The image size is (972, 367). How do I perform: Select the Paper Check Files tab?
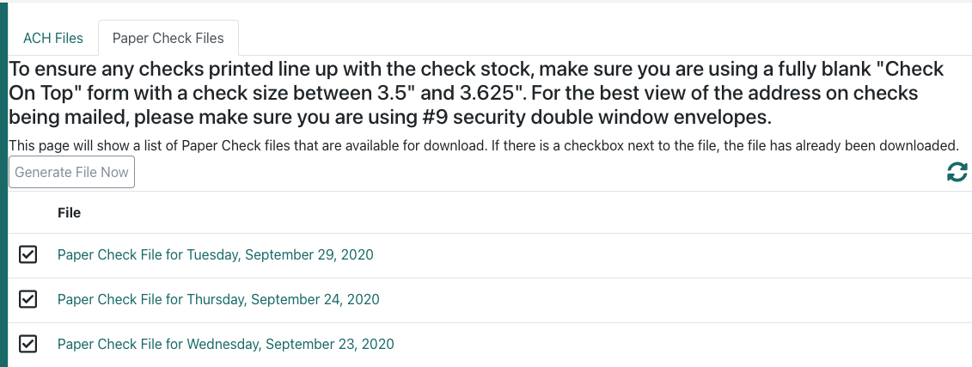click(168, 39)
